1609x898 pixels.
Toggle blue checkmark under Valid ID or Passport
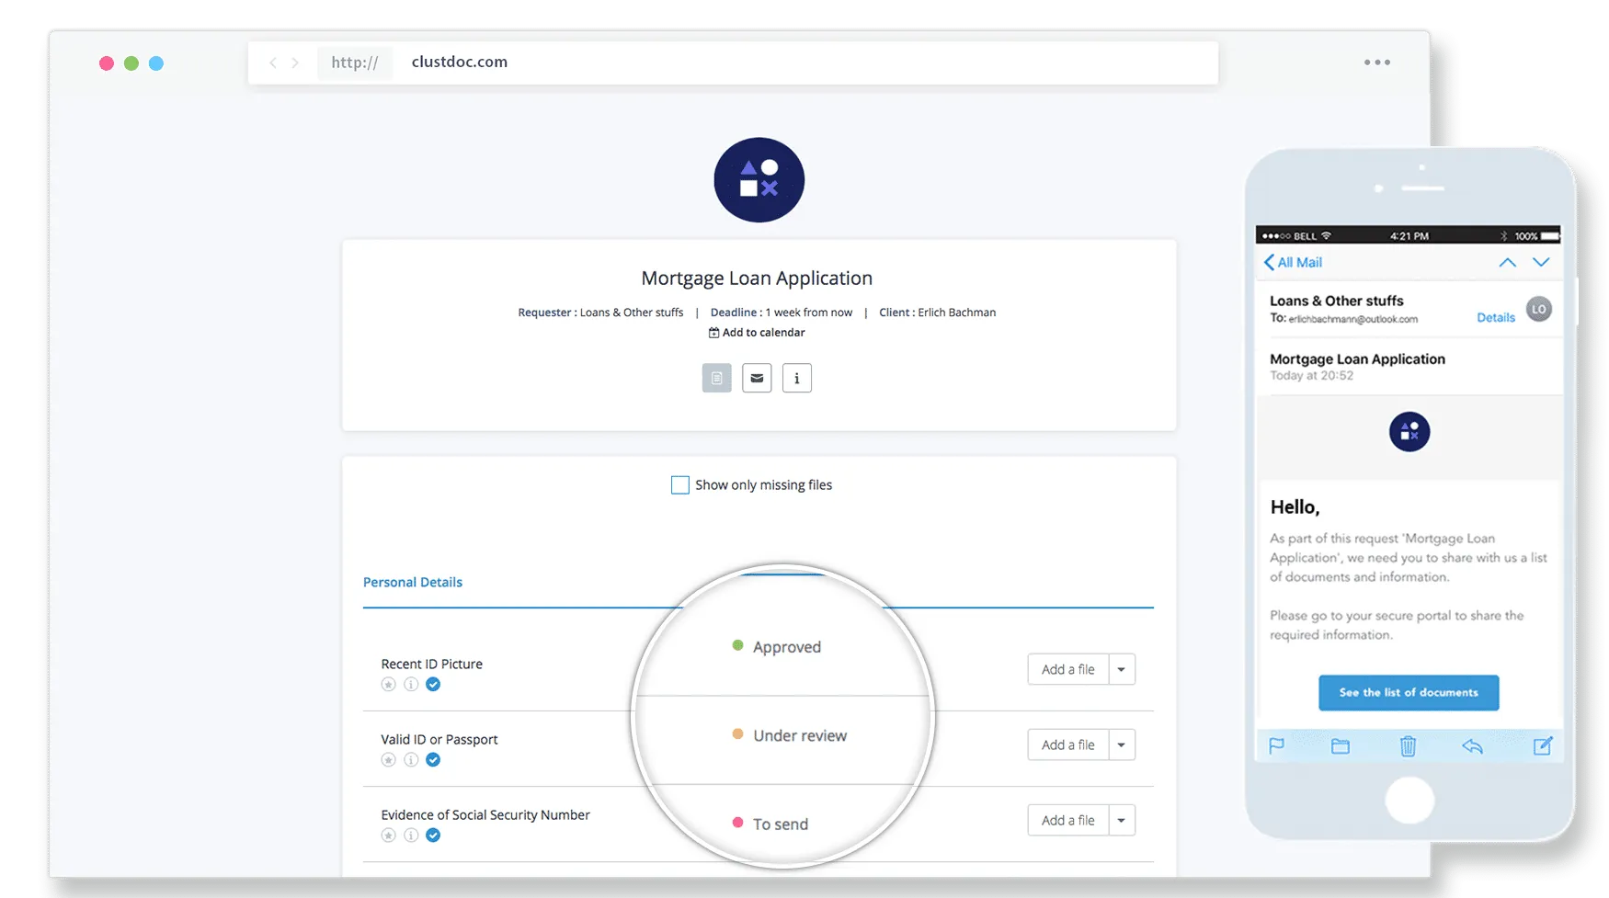[x=433, y=759]
